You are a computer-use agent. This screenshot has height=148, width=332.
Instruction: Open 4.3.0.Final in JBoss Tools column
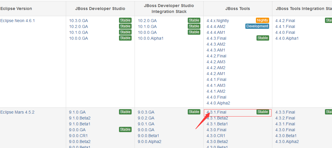tap(217, 130)
